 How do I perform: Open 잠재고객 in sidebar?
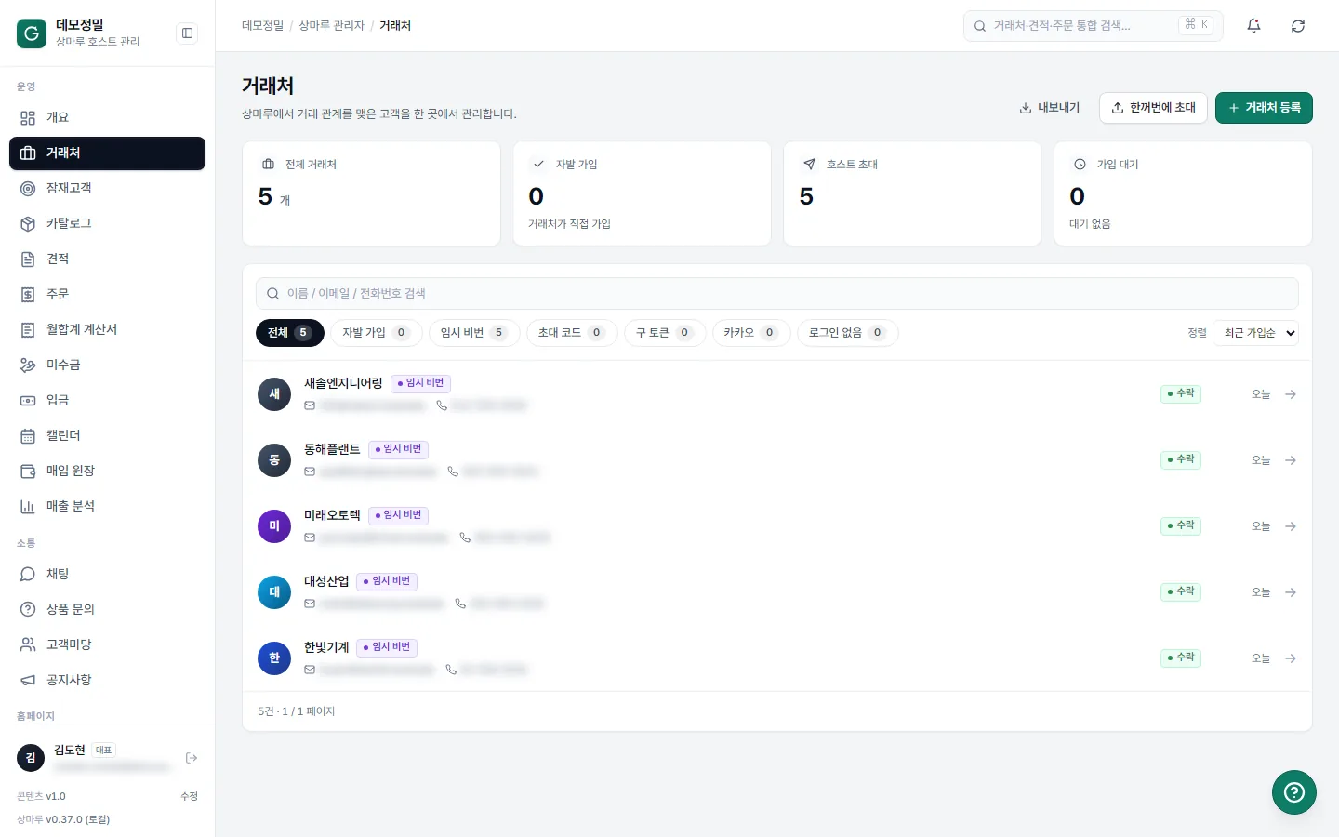point(107,189)
